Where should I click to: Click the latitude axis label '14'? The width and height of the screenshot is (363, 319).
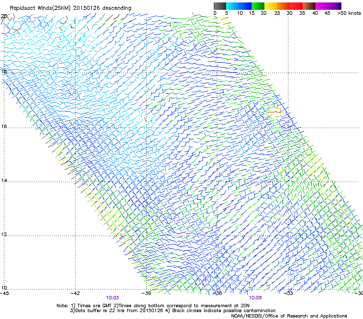coord(4,181)
